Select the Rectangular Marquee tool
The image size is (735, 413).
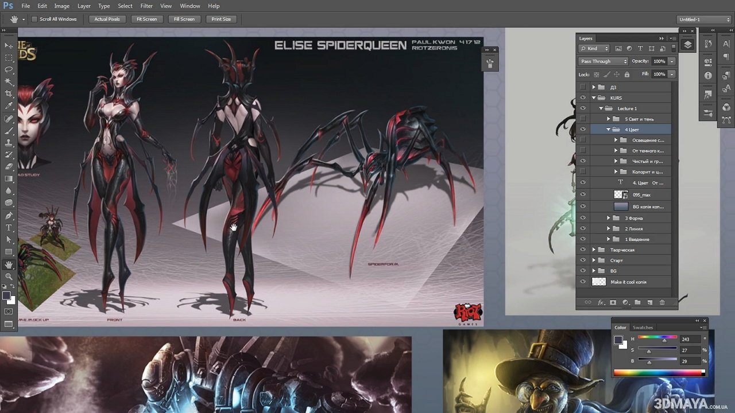click(9, 57)
